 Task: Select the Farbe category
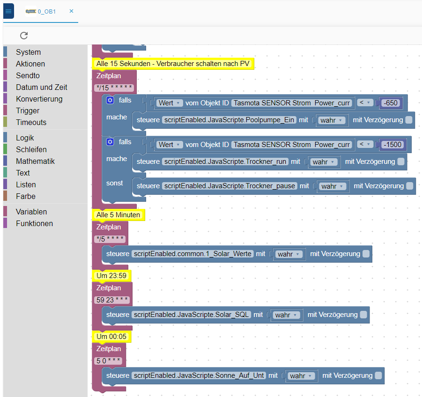[26, 196]
